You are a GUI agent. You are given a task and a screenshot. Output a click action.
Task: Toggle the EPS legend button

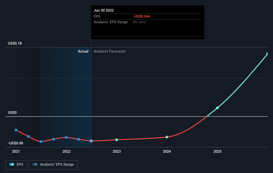pyautogui.click(x=16, y=165)
